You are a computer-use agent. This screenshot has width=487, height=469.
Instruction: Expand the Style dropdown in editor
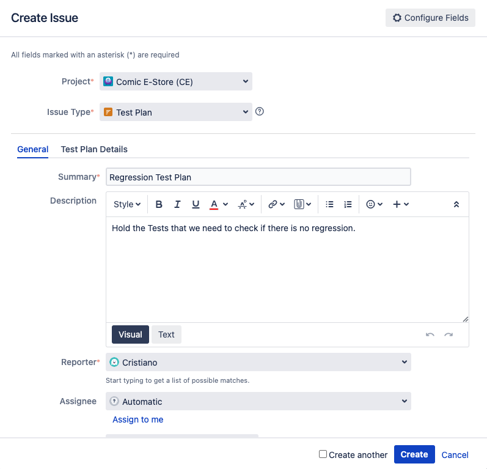127,204
